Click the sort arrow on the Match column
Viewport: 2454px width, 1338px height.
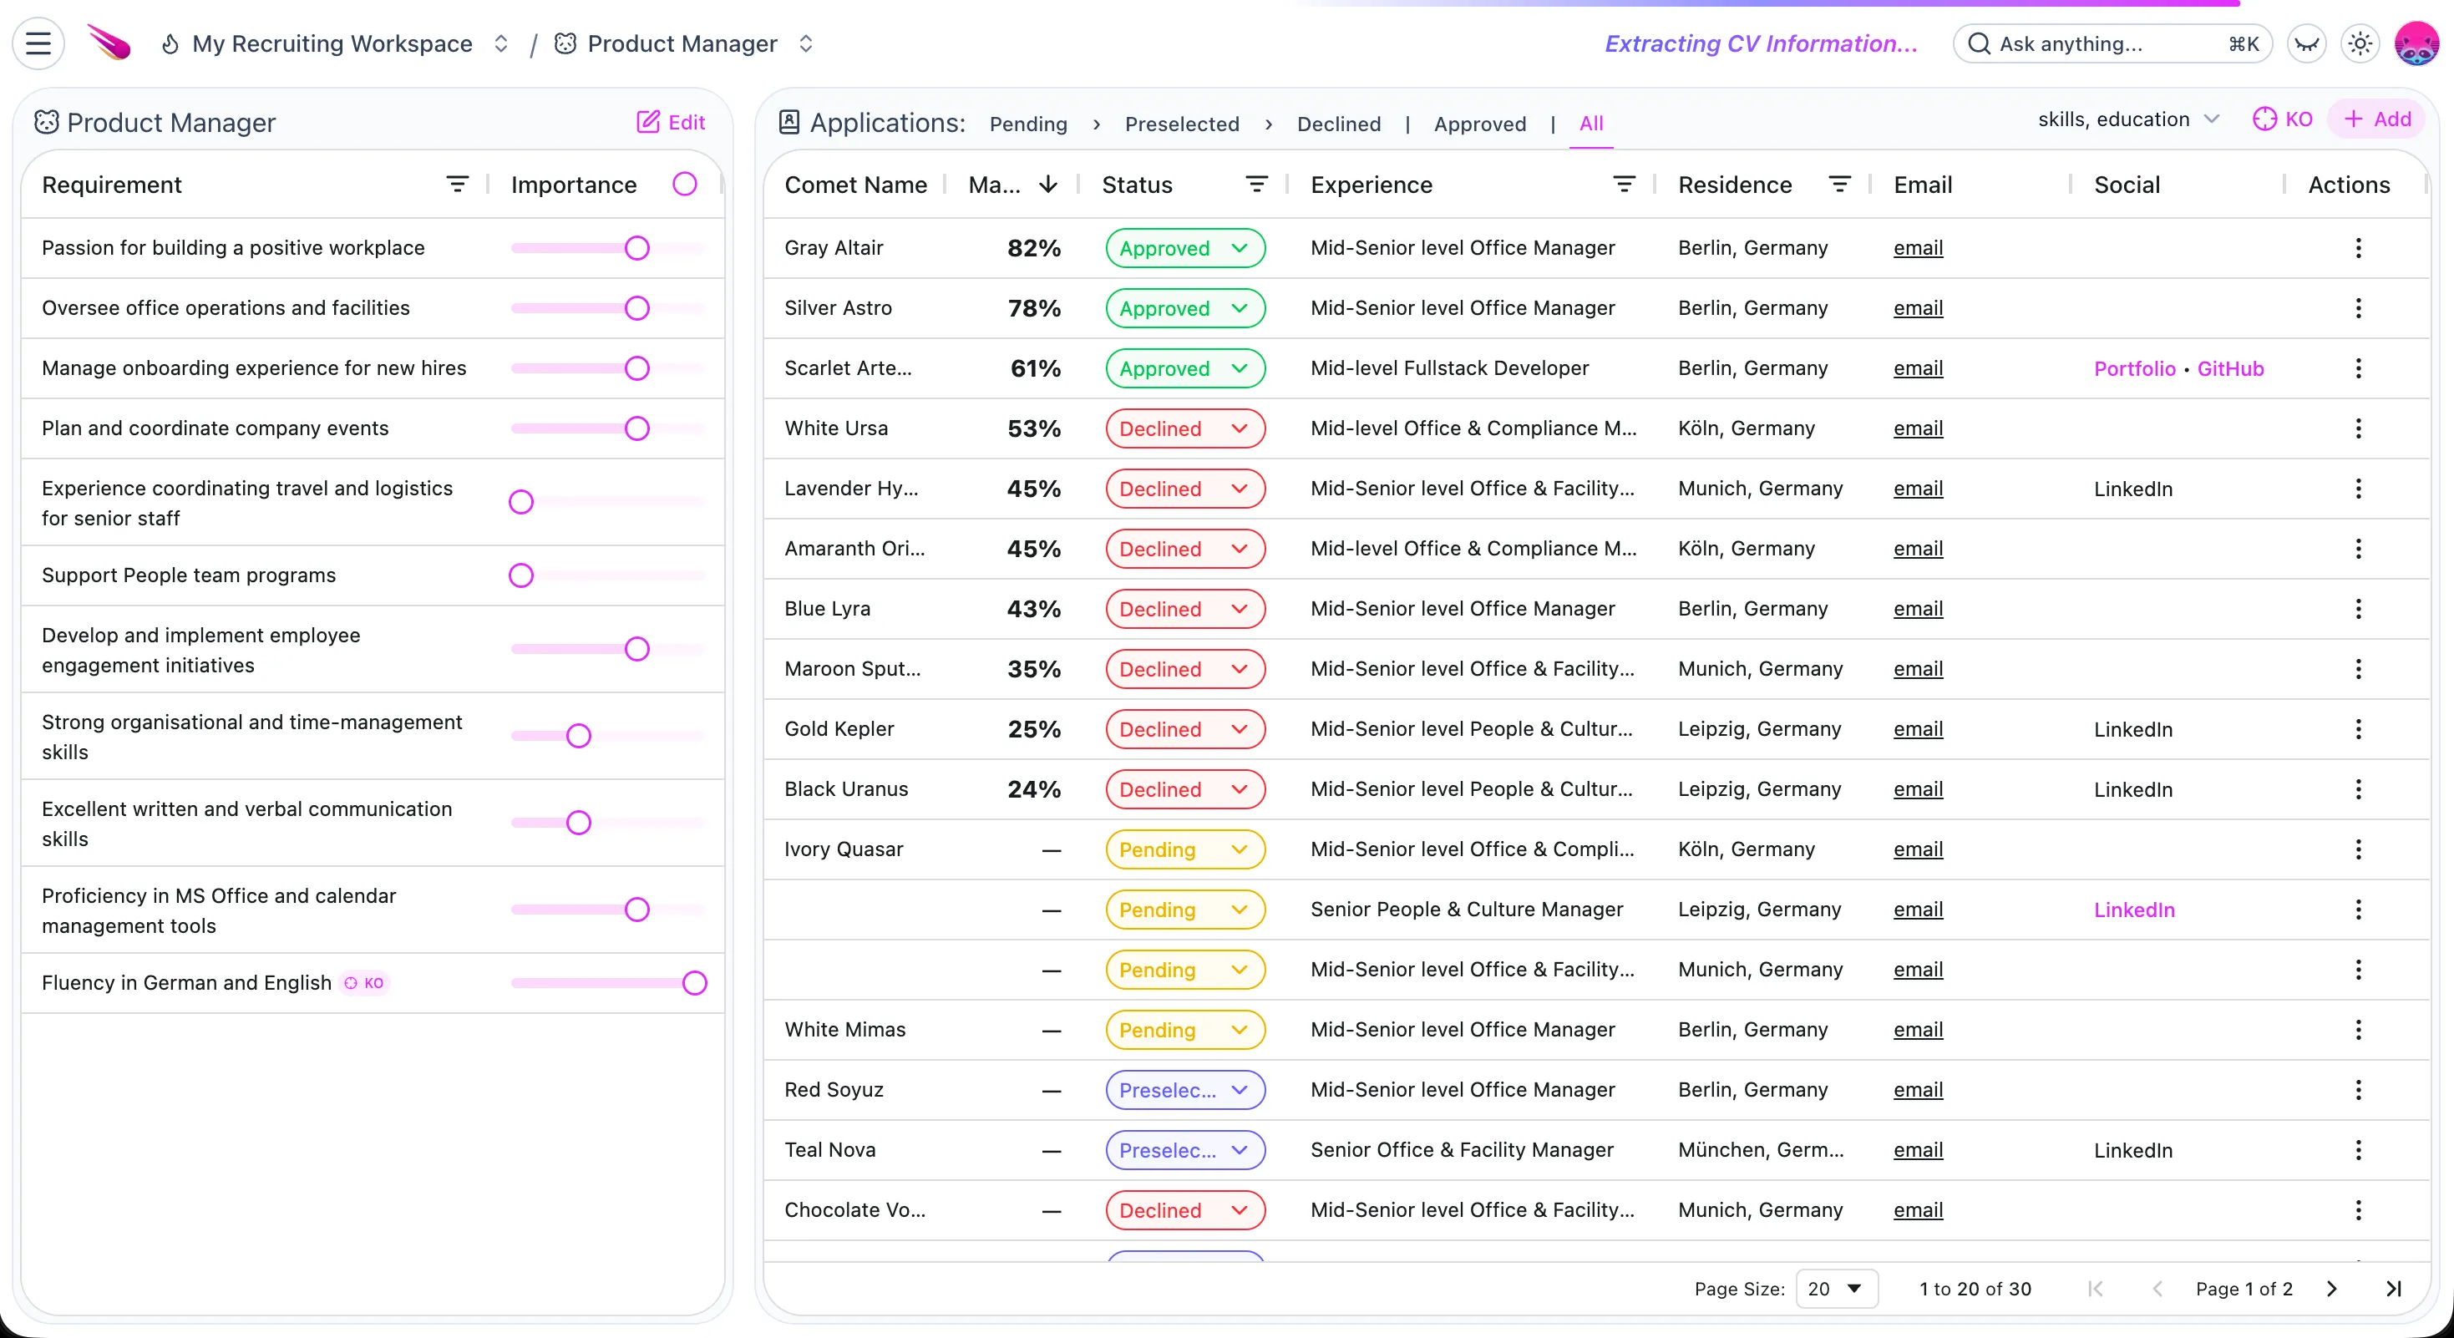click(1048, 185)
